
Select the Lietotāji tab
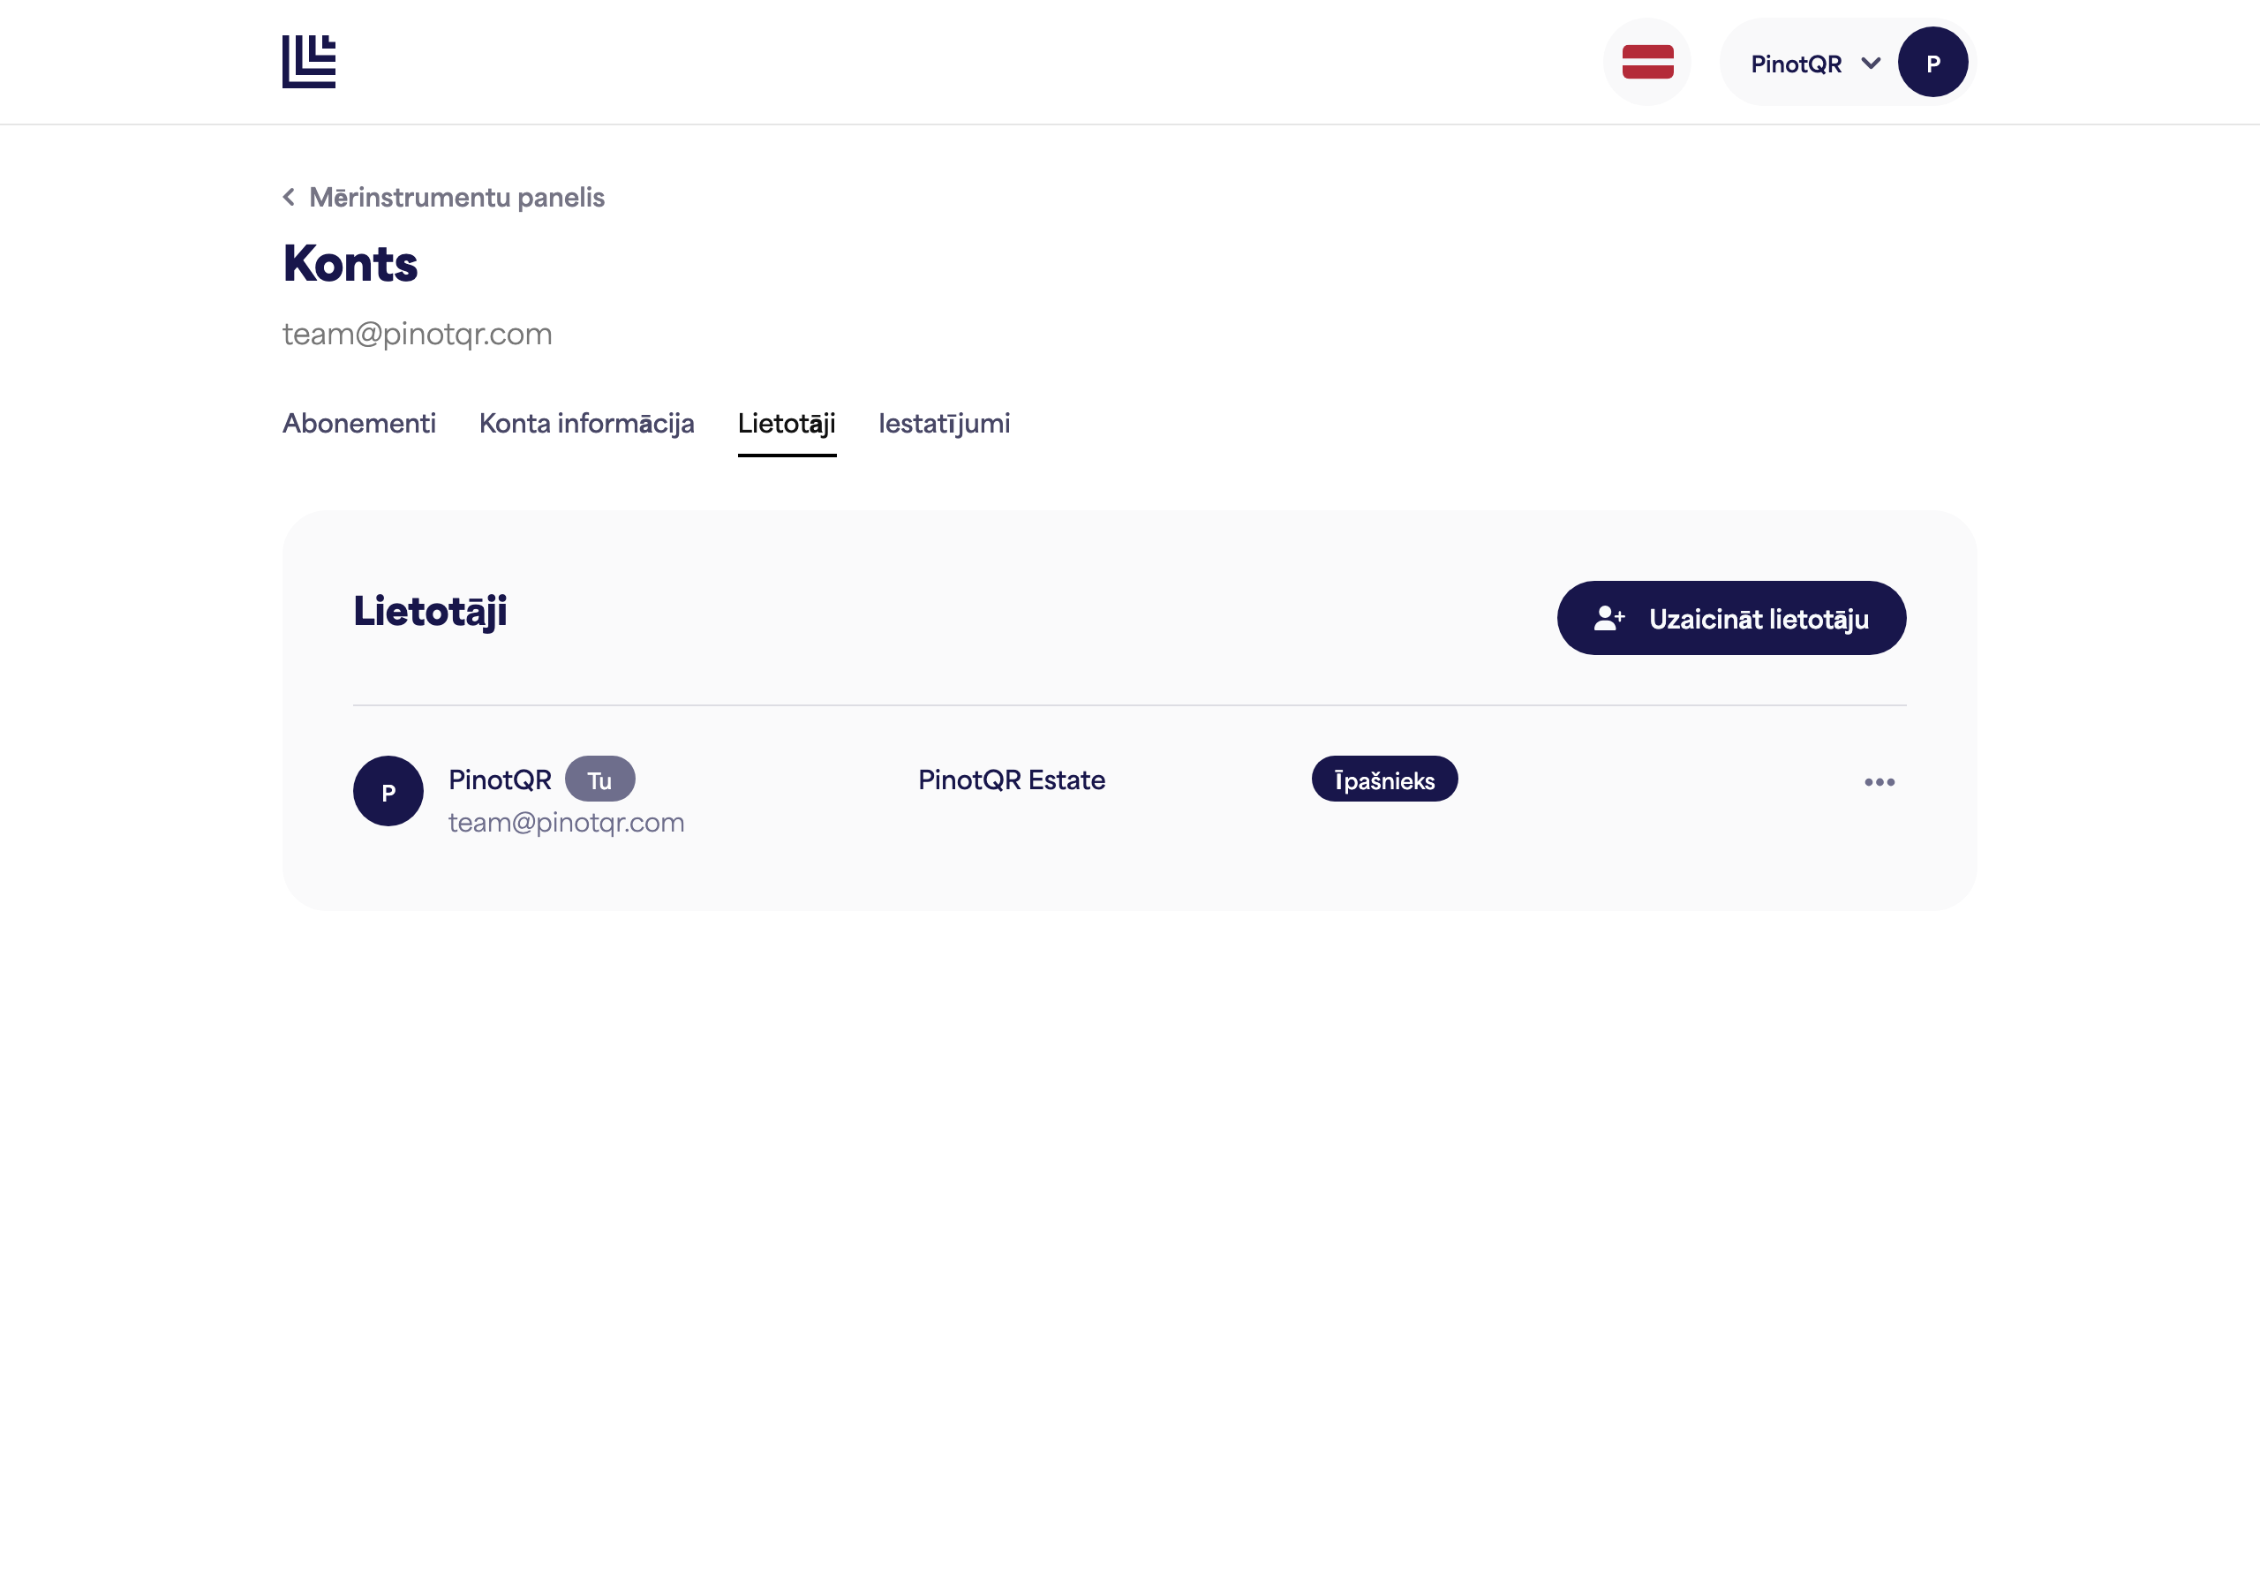pos(787,425)
